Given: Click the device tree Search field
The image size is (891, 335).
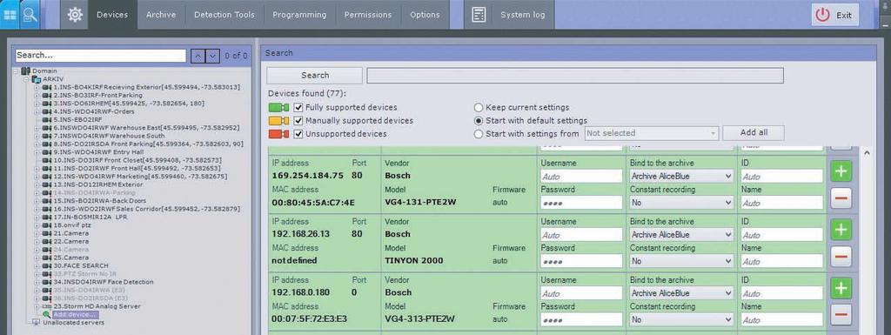Looking at the screenshot, I should 101,56.
